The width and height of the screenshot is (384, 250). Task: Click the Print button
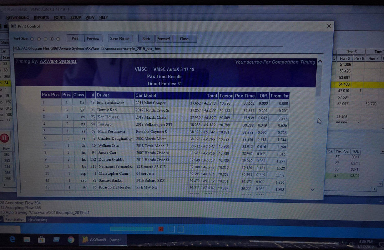(x=75, y=38)
